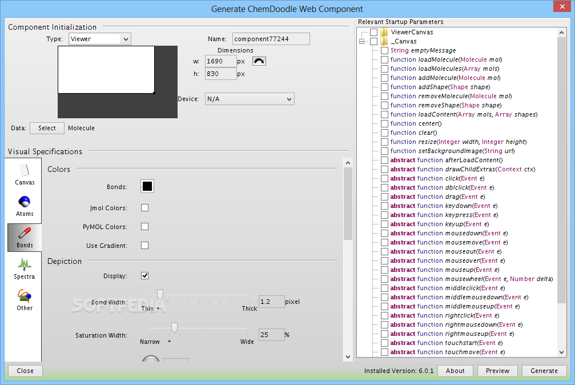
Task: Click the width dimension field
Action: [x=220, y=61]
